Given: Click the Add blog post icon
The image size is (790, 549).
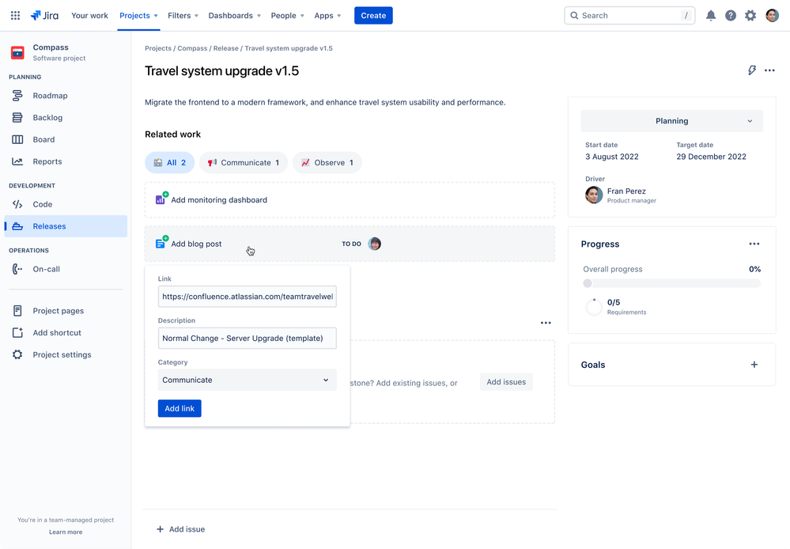Looking at the screenshot, I should (x=161, y=243).
